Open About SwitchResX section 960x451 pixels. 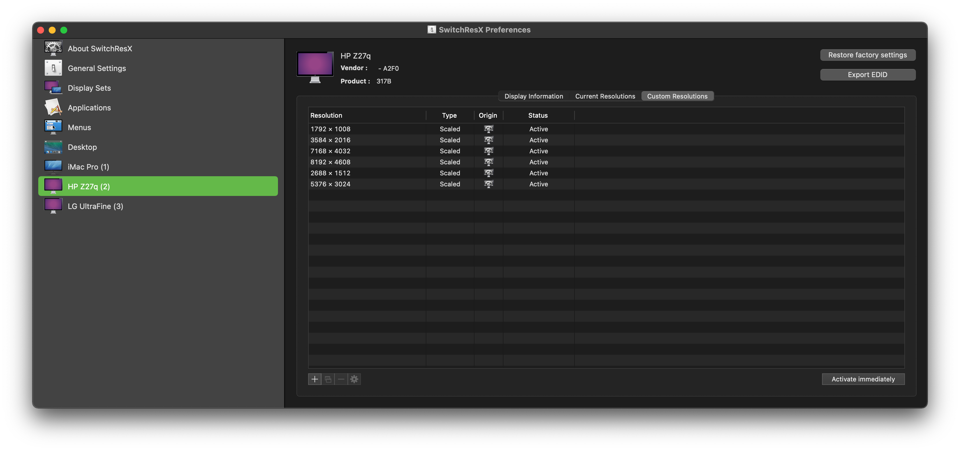pos(158,48)
